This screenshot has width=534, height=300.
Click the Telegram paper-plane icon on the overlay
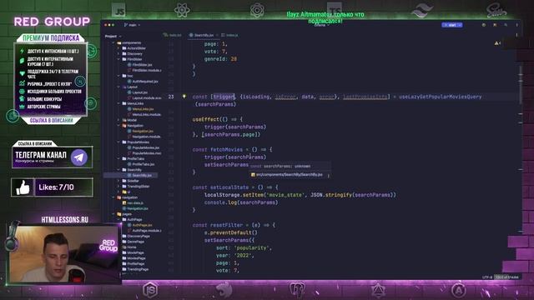(79, 157)
